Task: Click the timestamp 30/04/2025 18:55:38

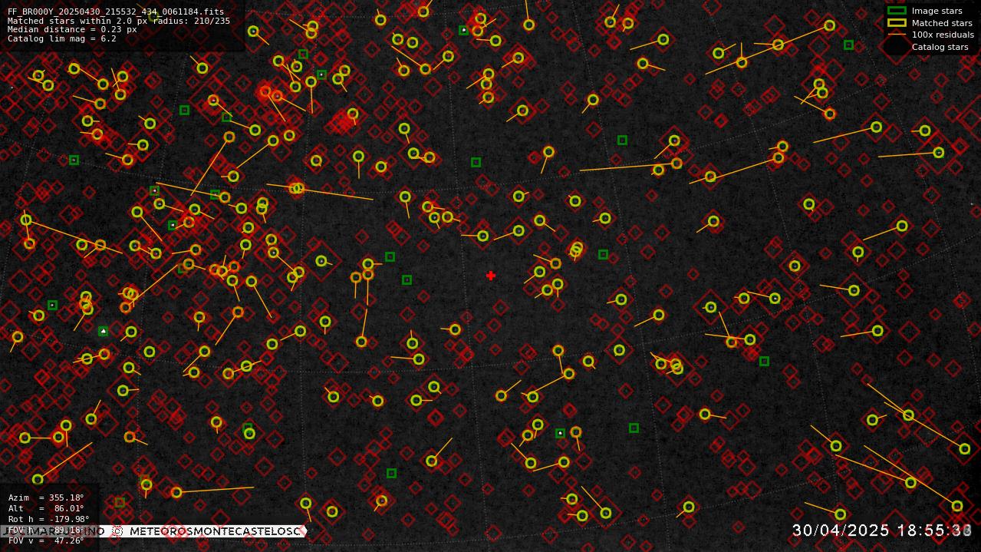Action: click(x=882, y=531)
